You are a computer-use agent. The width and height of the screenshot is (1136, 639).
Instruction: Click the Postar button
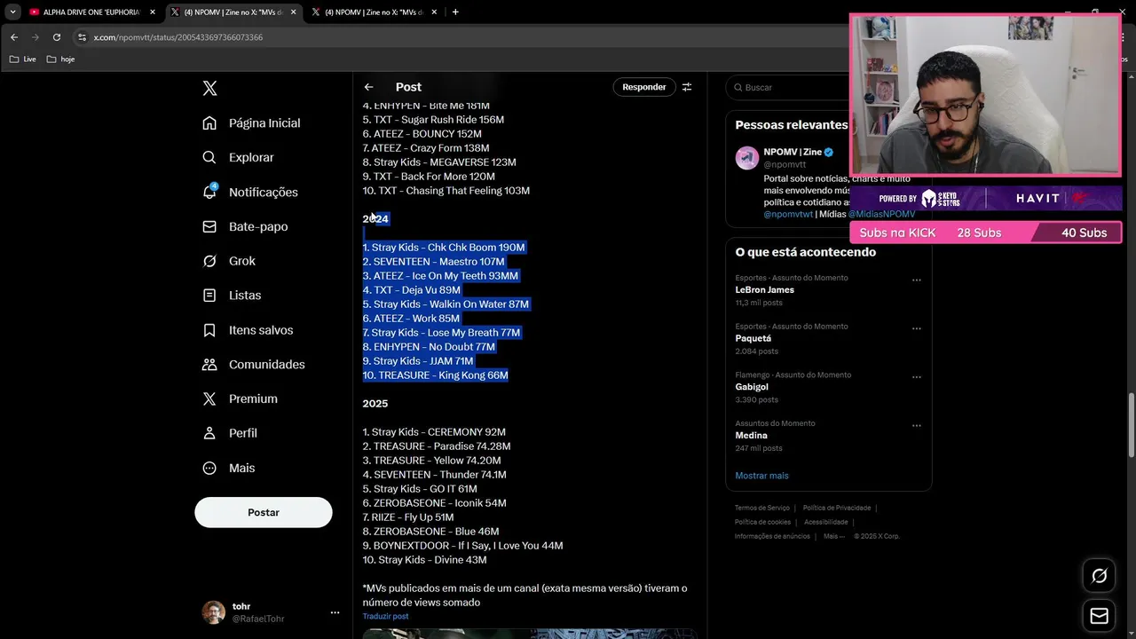tap(264, 512)
